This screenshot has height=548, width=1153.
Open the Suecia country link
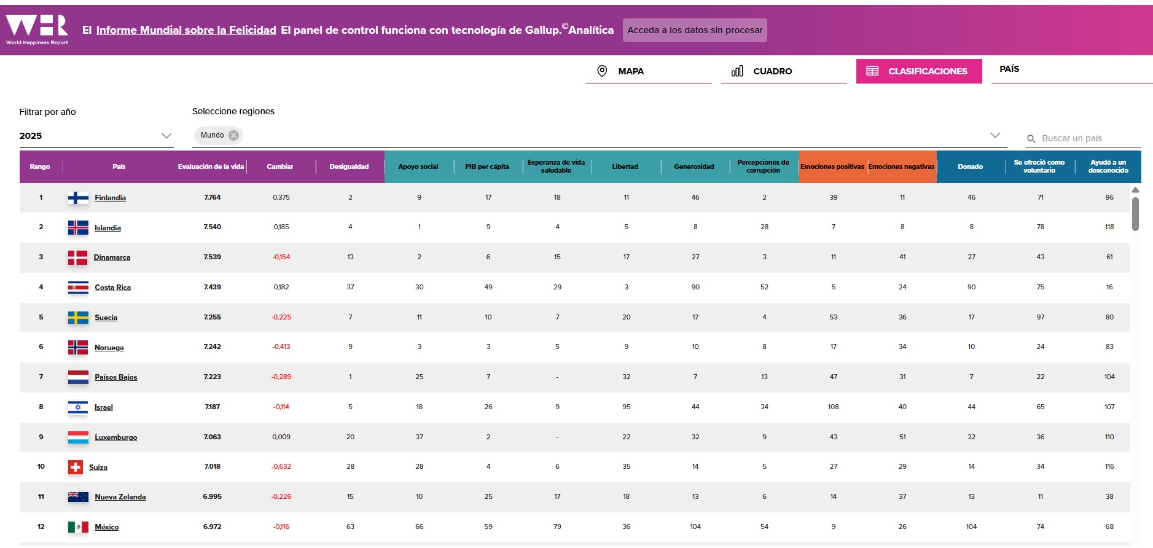pyautogui.click(x=106, y=318)
